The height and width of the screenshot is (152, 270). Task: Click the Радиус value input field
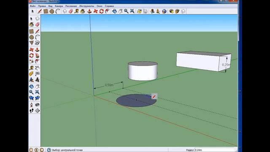click(215, 150)
